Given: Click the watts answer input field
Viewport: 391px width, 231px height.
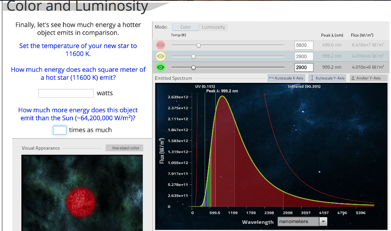Looking at the screenshot, I should click(x=65, y=93).
